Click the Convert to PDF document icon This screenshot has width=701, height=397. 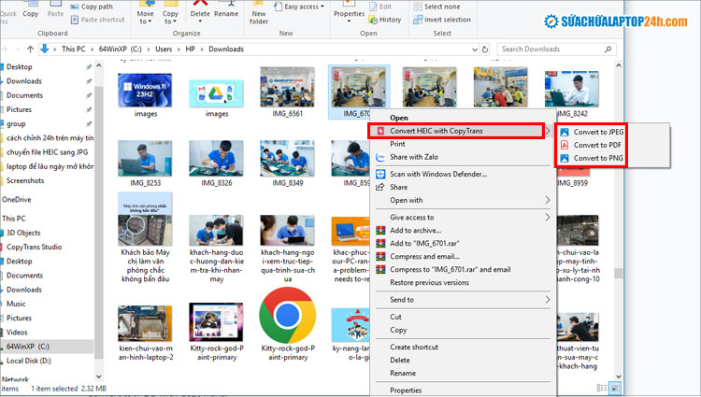click(x=565, y=145)
